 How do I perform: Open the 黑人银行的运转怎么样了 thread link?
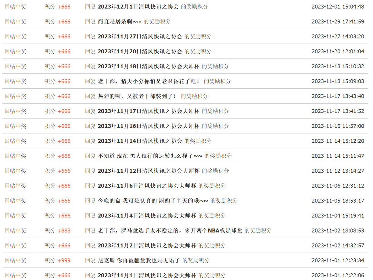[150, 156]
